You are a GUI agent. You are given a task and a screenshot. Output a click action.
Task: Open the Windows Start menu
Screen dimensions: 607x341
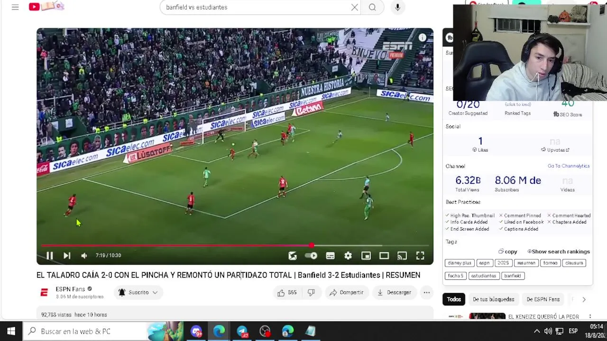(x=11, y=331)
